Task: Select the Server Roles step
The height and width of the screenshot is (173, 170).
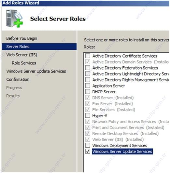Action: click(39, 47)
